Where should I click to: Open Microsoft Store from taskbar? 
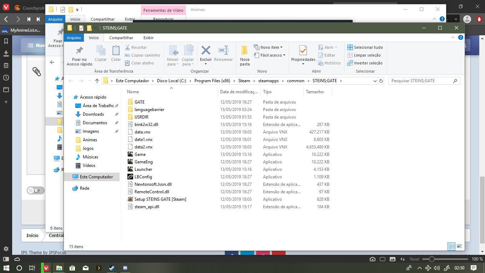click(72, 268)
